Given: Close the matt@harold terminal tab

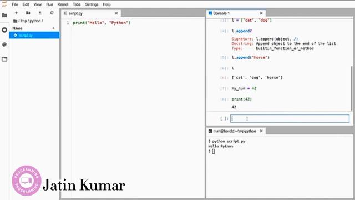Looking at the screenshot, I should (x=261, y=131).
